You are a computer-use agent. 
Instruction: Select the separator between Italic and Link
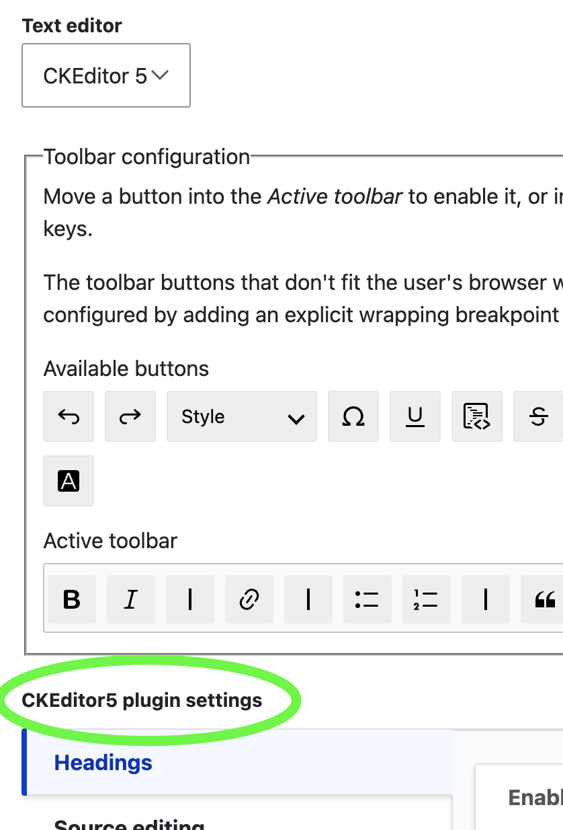[190, 599]
